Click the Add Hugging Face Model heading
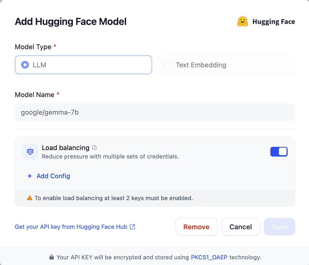The height and width of the screenshot is (265, 309). (71, 22)
